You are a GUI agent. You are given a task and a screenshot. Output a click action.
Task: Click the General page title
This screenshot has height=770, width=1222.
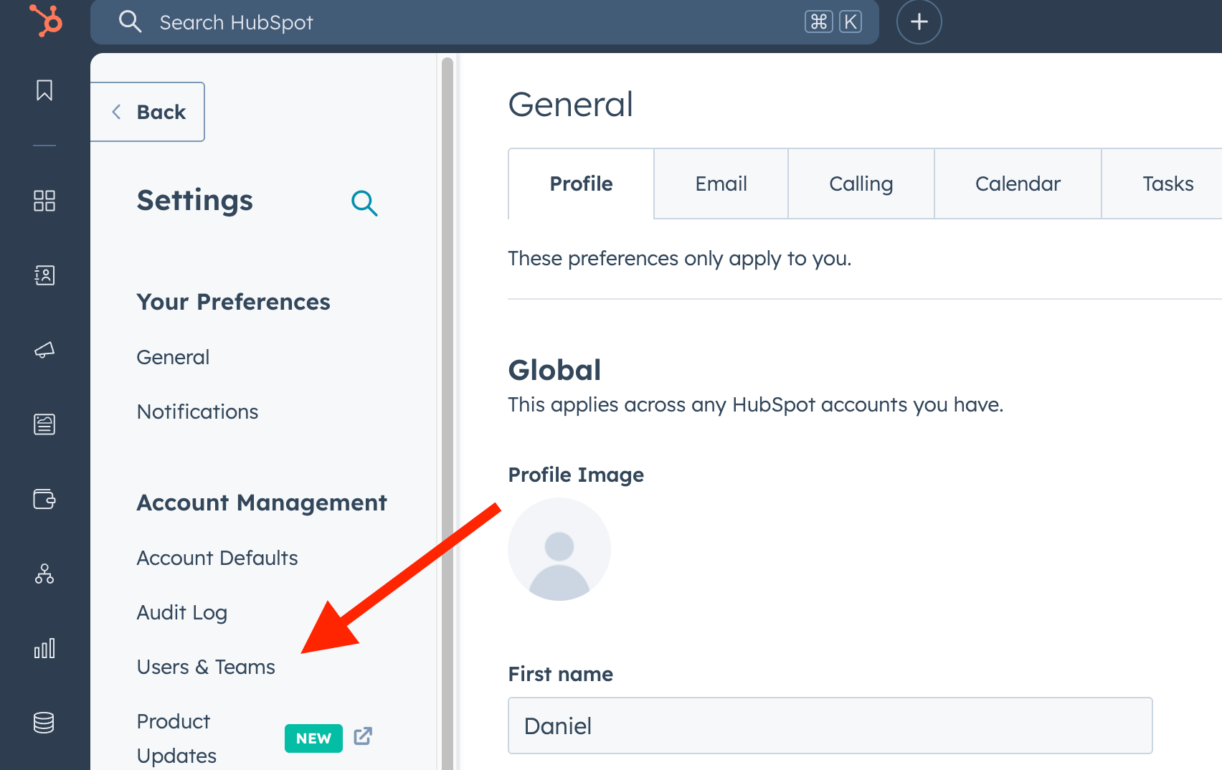(x=571, y=104)
